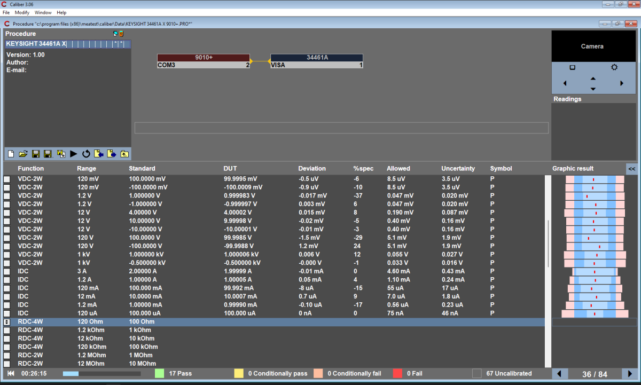This screenshot has width=641, height=385.
Task: Click the green Pass color swatch
Action: tap(160, 373)
